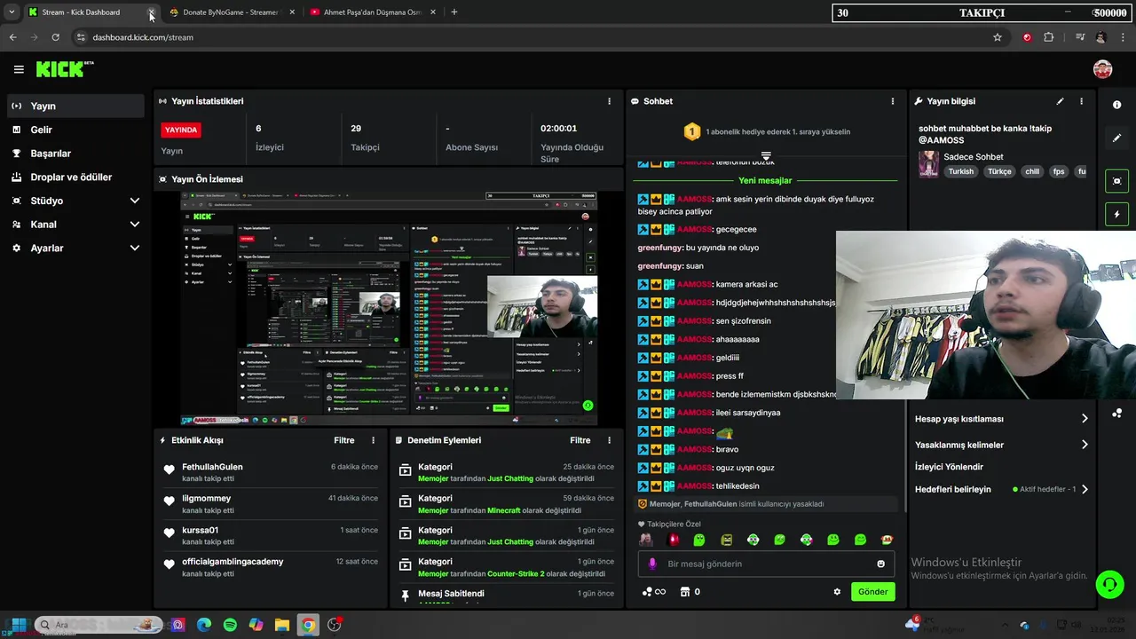Open browser extensions puzzle icon
Viewport: 1136px width, 639px height.
[1049, 37]
